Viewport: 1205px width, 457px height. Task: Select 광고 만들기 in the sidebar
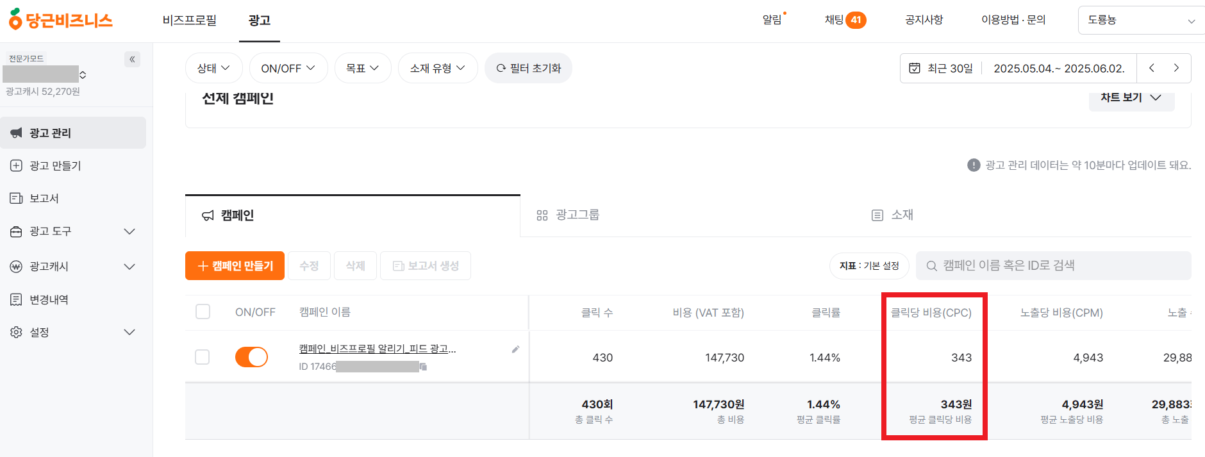click(x=51, y=165)
